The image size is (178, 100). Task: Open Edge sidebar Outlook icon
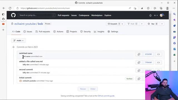174,49
